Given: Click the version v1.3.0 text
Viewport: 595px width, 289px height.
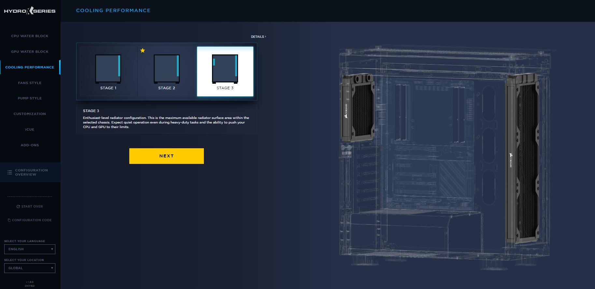Looking at the screenshot, I should tap(30, 282).
